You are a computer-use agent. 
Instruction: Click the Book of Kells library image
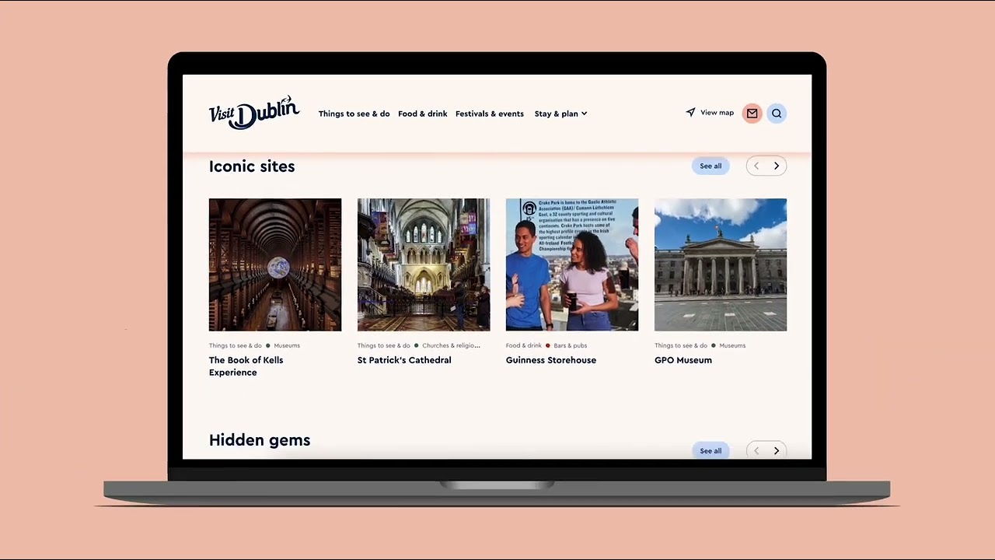click(x=275, y=264)
